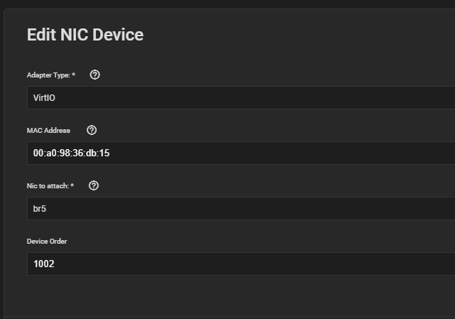455x319 pixels.
Task: Open the Adapter Type dropdown
Action: [x=242, y=97]
